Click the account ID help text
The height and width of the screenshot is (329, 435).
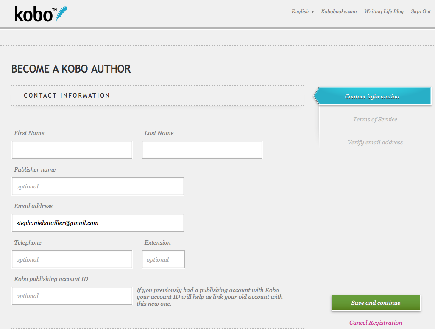coord(209,297)
